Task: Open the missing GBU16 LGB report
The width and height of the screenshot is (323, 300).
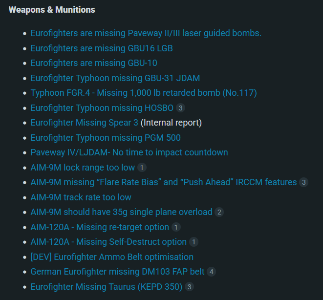Action: click(x=101, y=48)
